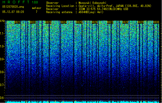Select the Ogata-vill. Akita-Pref. JAPAN location text
This screenshot has height=103, width=162.
(115, 6)
